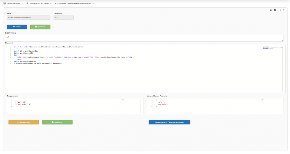This screenshot has width=290, height=154.
Task: Click the Syntax prüfen button
Action: (24, 122)
